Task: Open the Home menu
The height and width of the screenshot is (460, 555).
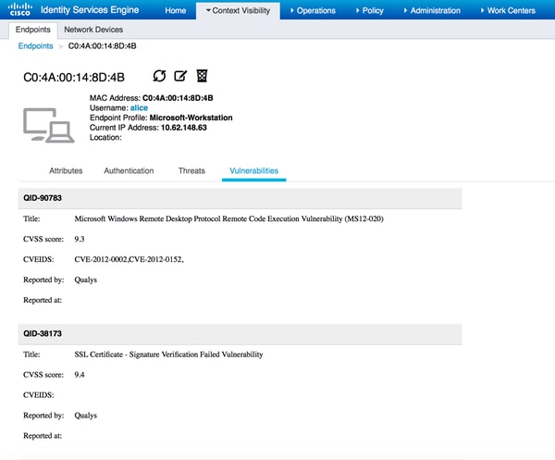Action: tap(175, 10)
